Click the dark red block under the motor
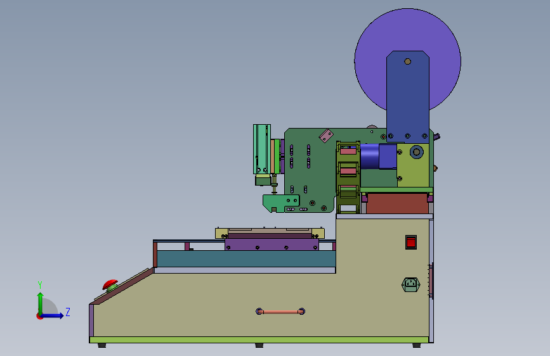The image size is (550, 356). click(x=397, y=203)
